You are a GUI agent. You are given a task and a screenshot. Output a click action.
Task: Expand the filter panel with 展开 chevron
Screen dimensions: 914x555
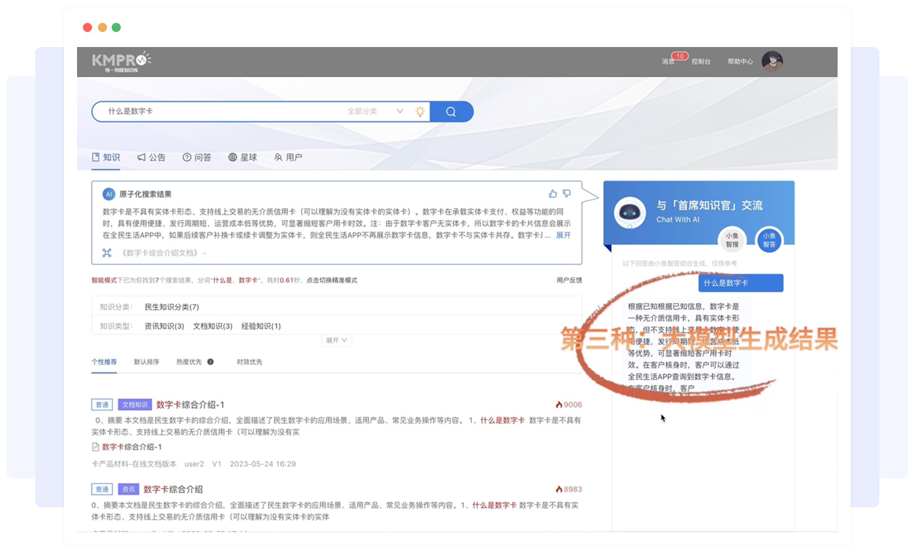(x=337, y=340)
